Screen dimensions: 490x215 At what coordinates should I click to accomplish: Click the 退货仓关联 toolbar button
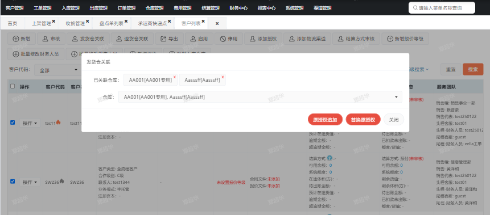coord(132,39)
